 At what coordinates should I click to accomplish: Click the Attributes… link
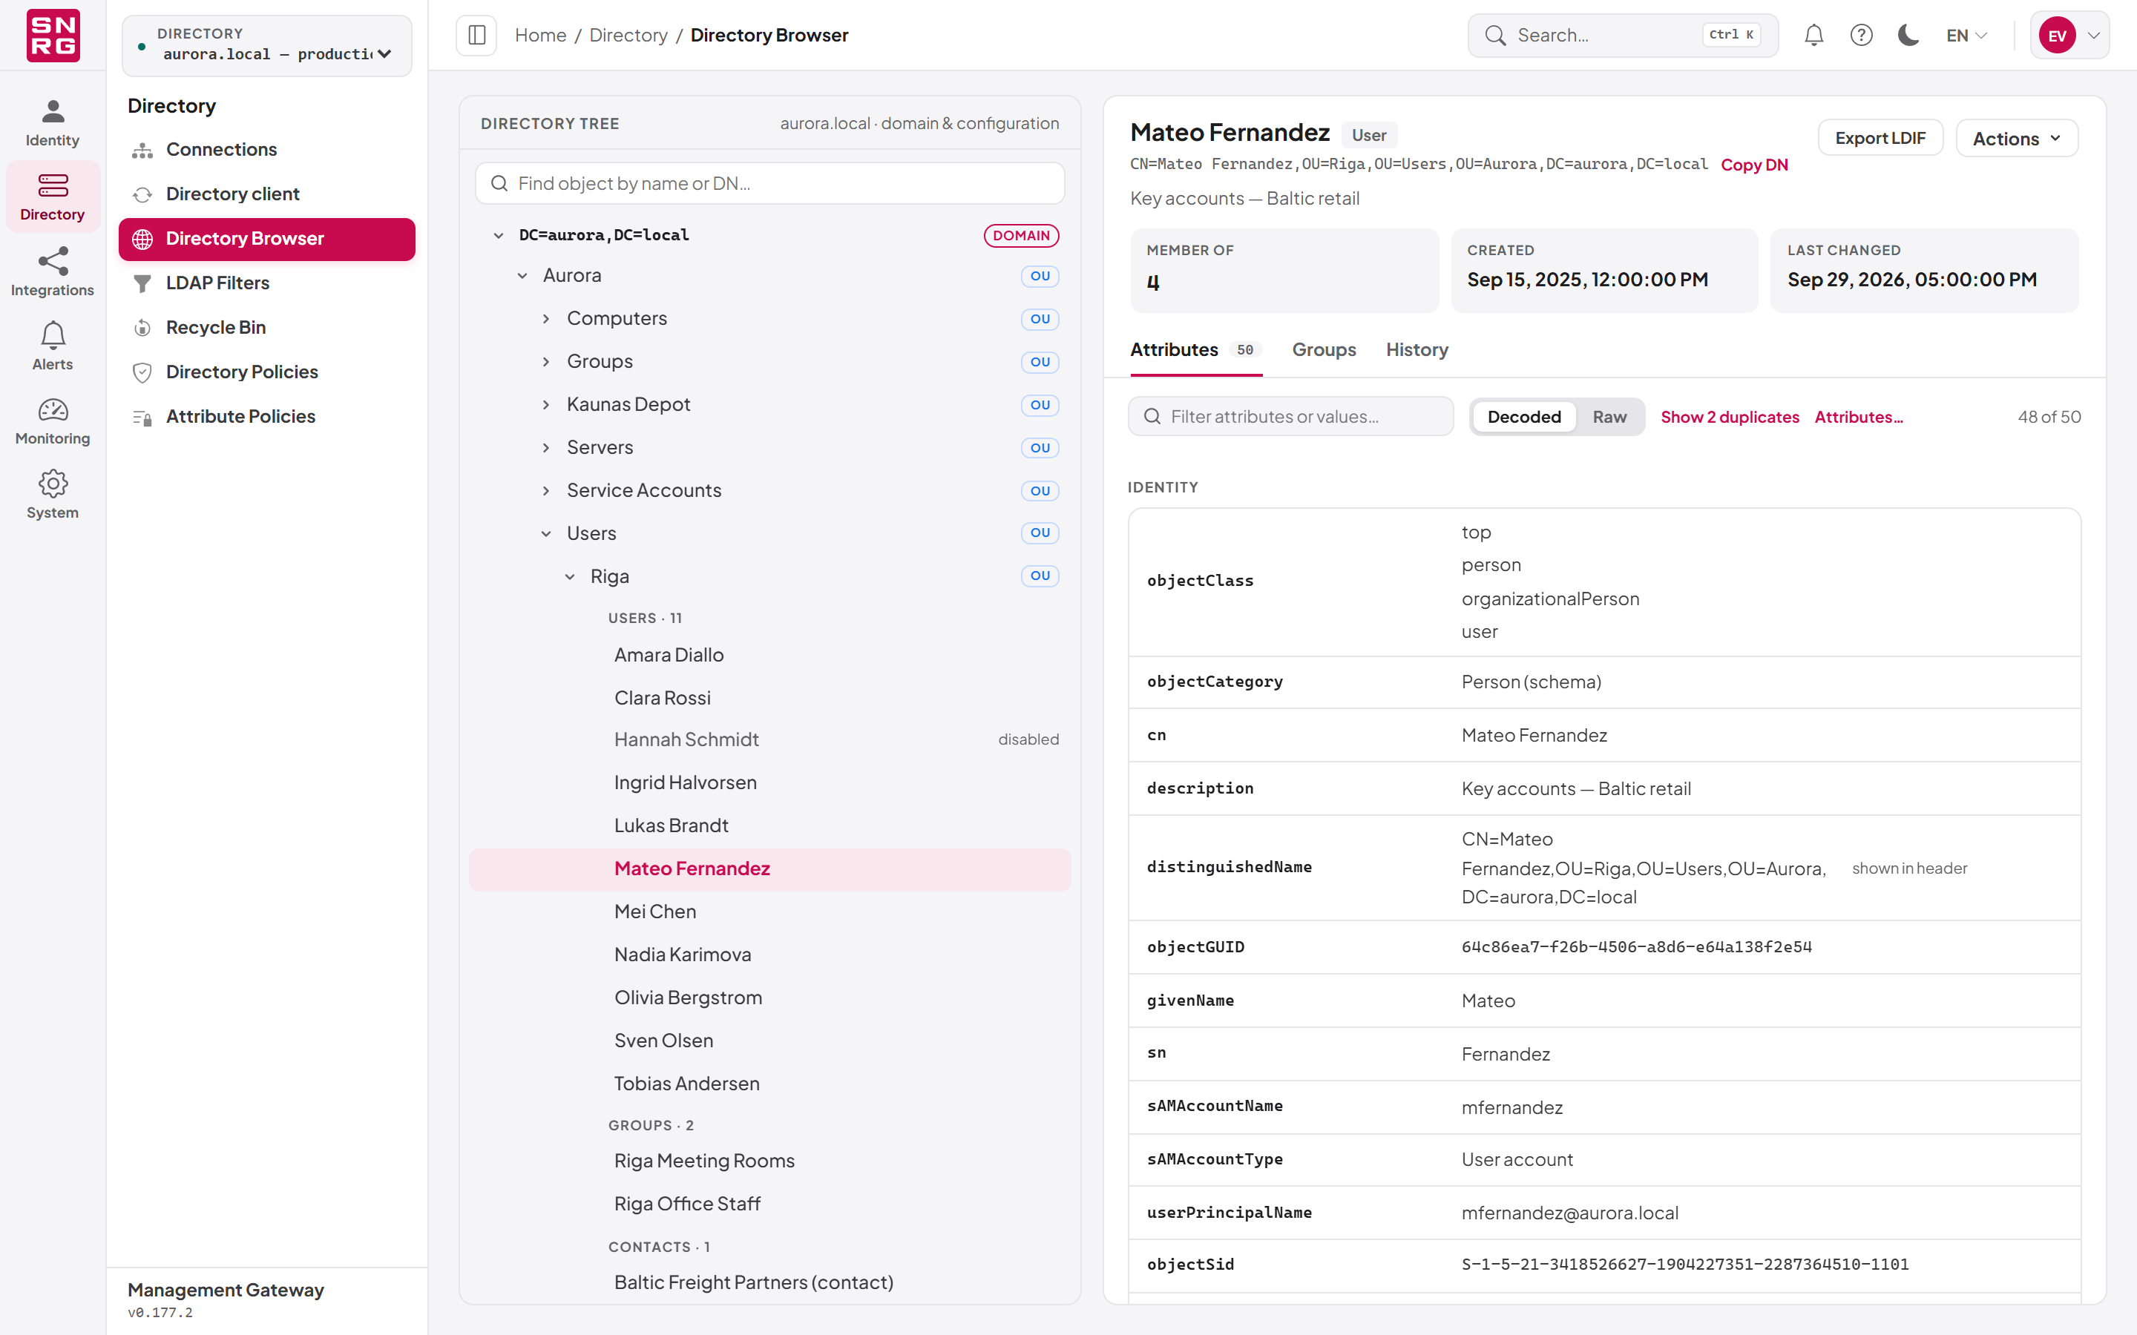(1858, 417)
